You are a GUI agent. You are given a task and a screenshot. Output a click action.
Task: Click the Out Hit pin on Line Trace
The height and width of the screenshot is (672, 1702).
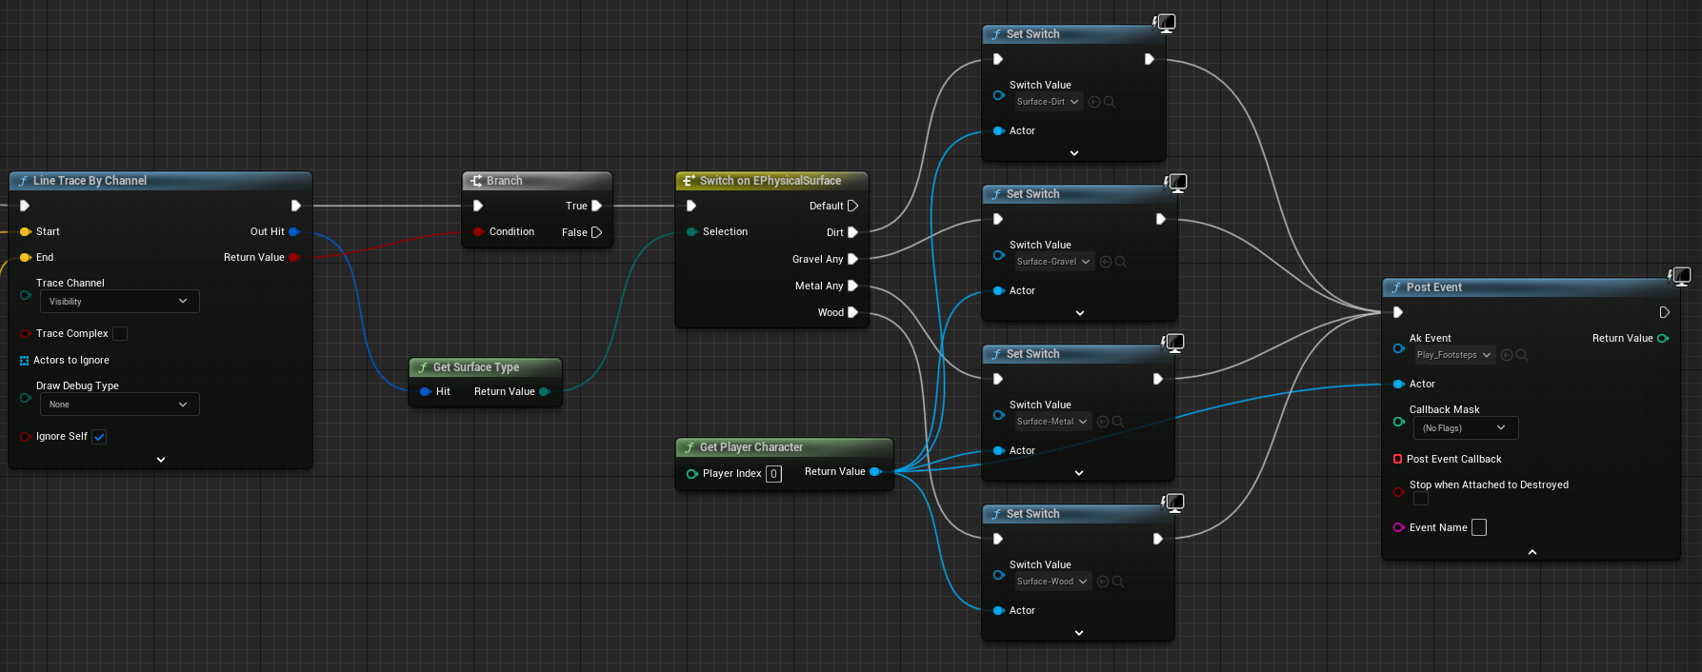(x=294, y=231)
